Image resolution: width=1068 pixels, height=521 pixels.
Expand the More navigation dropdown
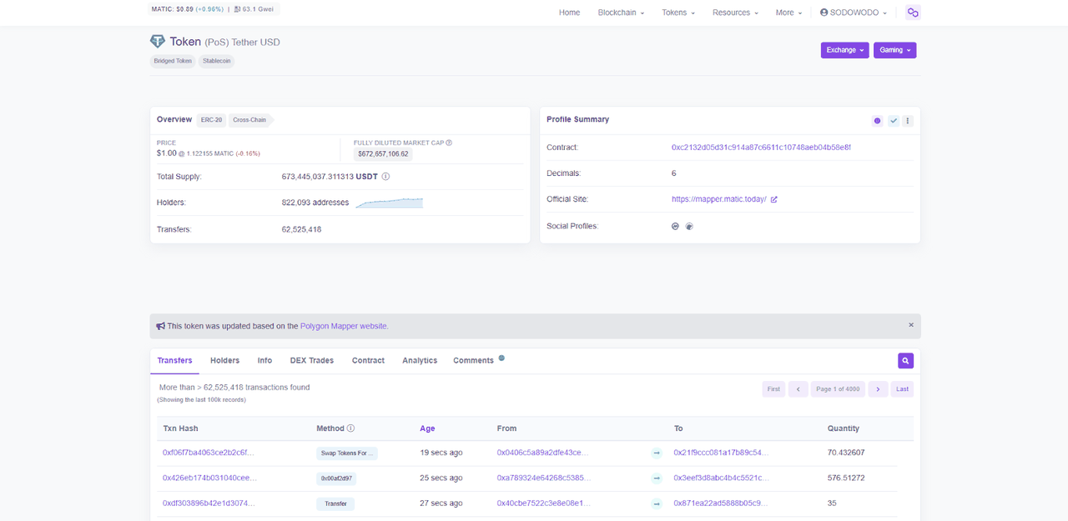[x=788, y=13]
